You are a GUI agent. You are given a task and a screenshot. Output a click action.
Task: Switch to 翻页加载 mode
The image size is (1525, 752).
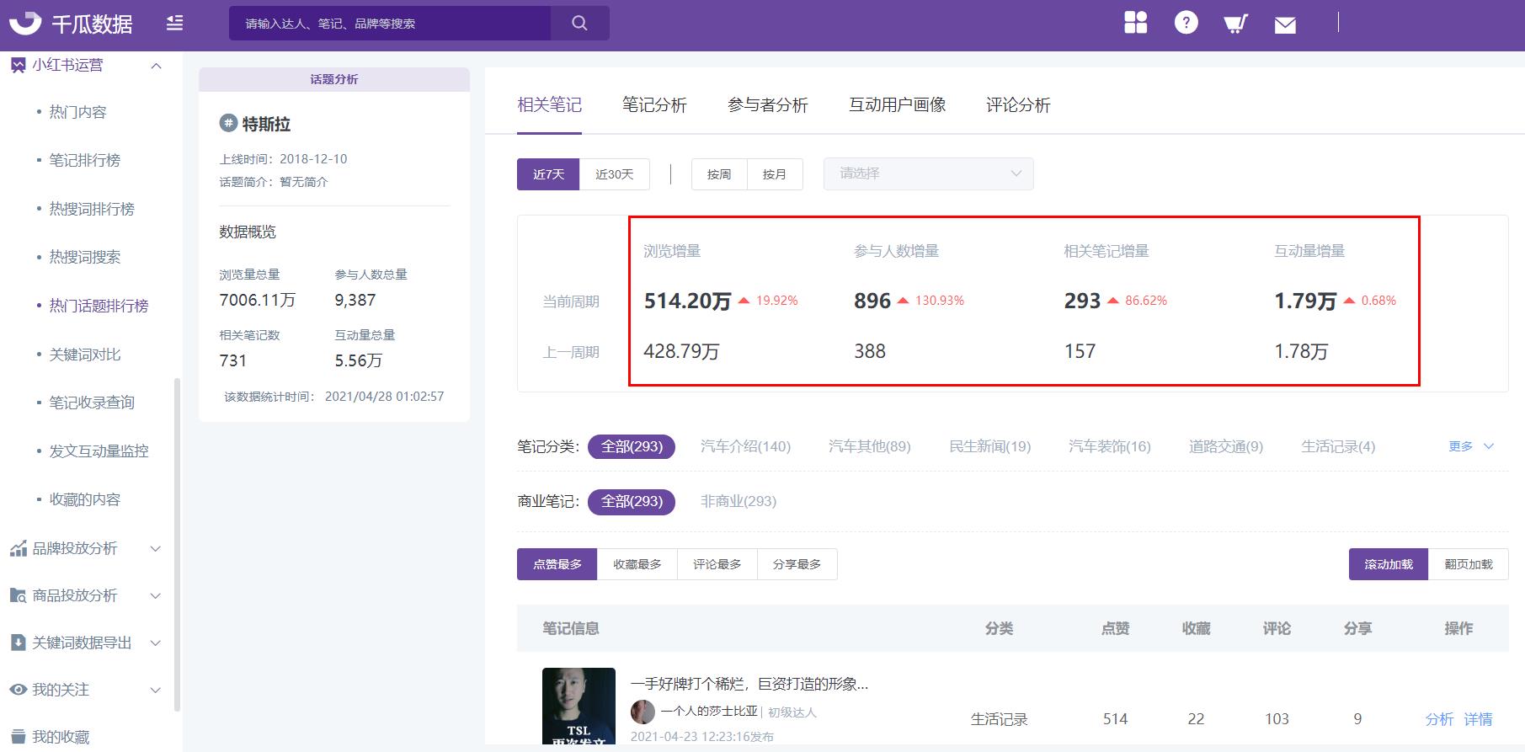tap(1469, 564)
